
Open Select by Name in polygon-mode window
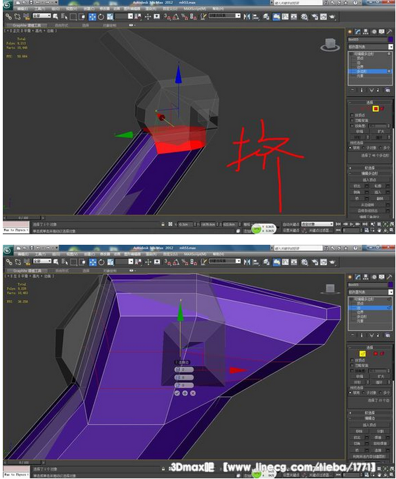[x=64, y=17]
